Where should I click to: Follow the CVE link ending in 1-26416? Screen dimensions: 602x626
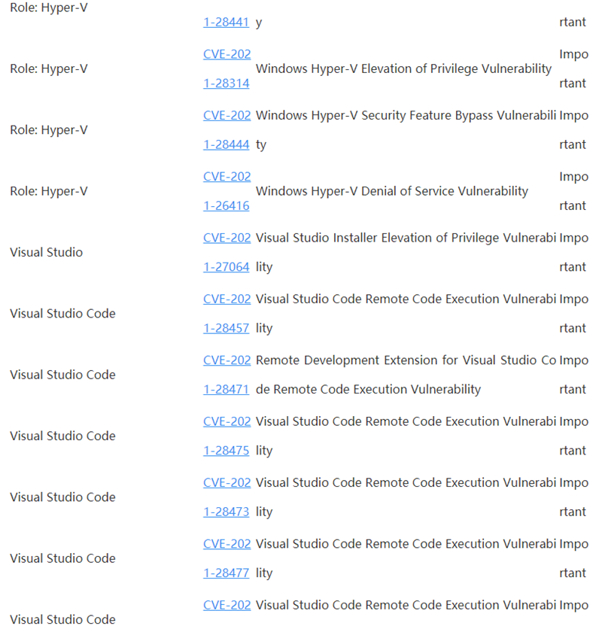click(226, 205)
